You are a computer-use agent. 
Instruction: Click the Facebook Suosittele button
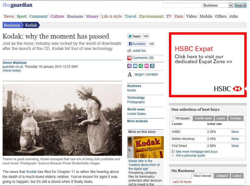(137, 44)
